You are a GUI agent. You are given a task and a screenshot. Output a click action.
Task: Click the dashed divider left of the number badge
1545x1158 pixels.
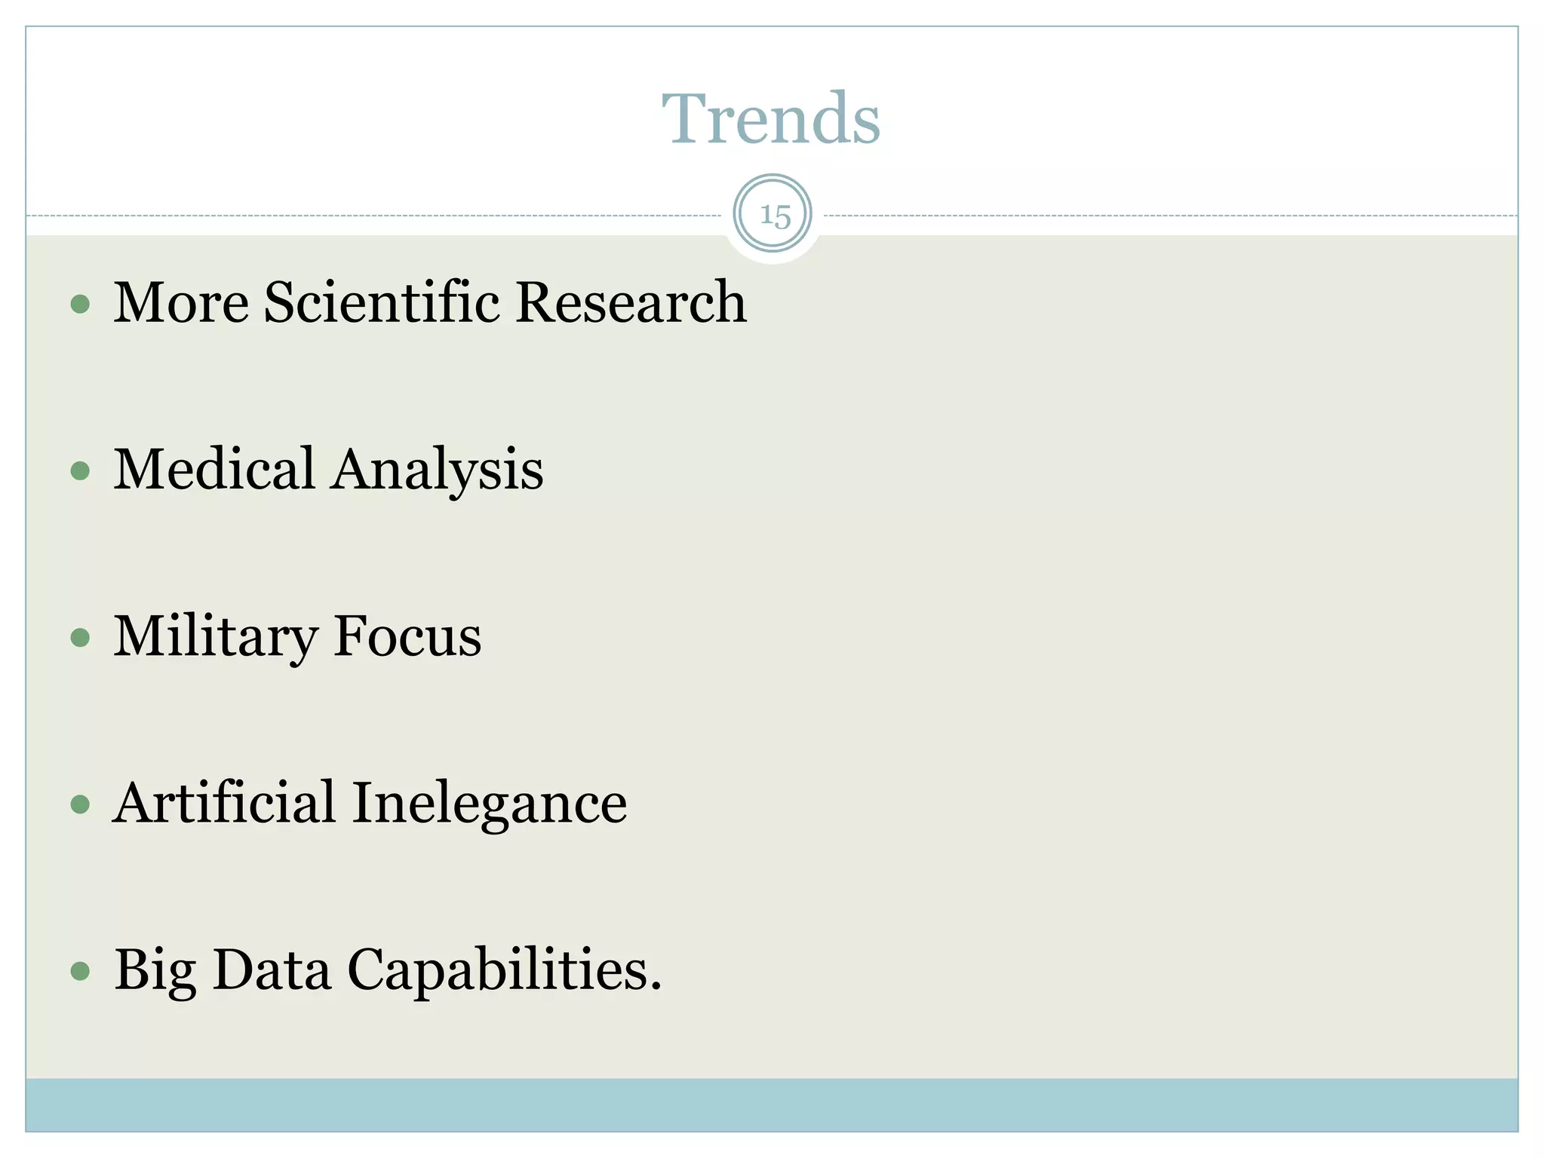coord(377,216)
